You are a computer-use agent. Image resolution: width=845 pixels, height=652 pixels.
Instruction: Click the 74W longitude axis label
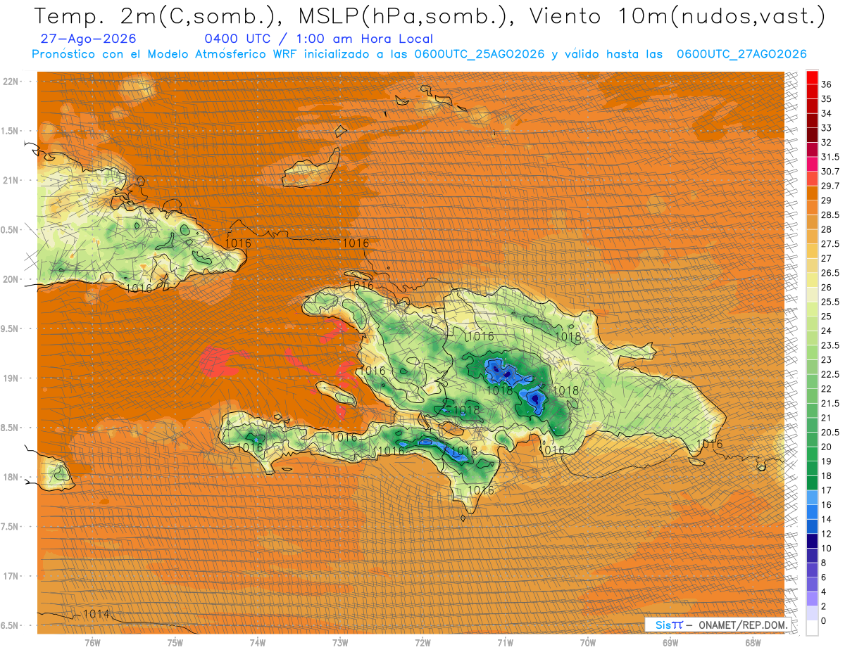258,642
